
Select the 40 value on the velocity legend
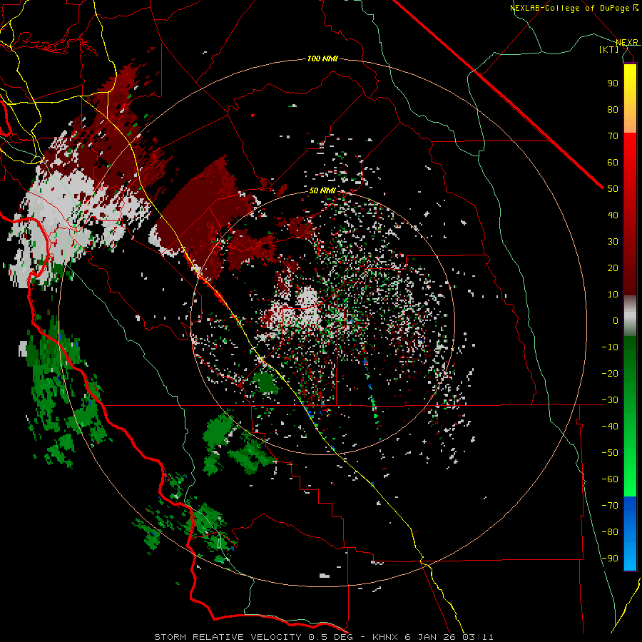[613, 215]
